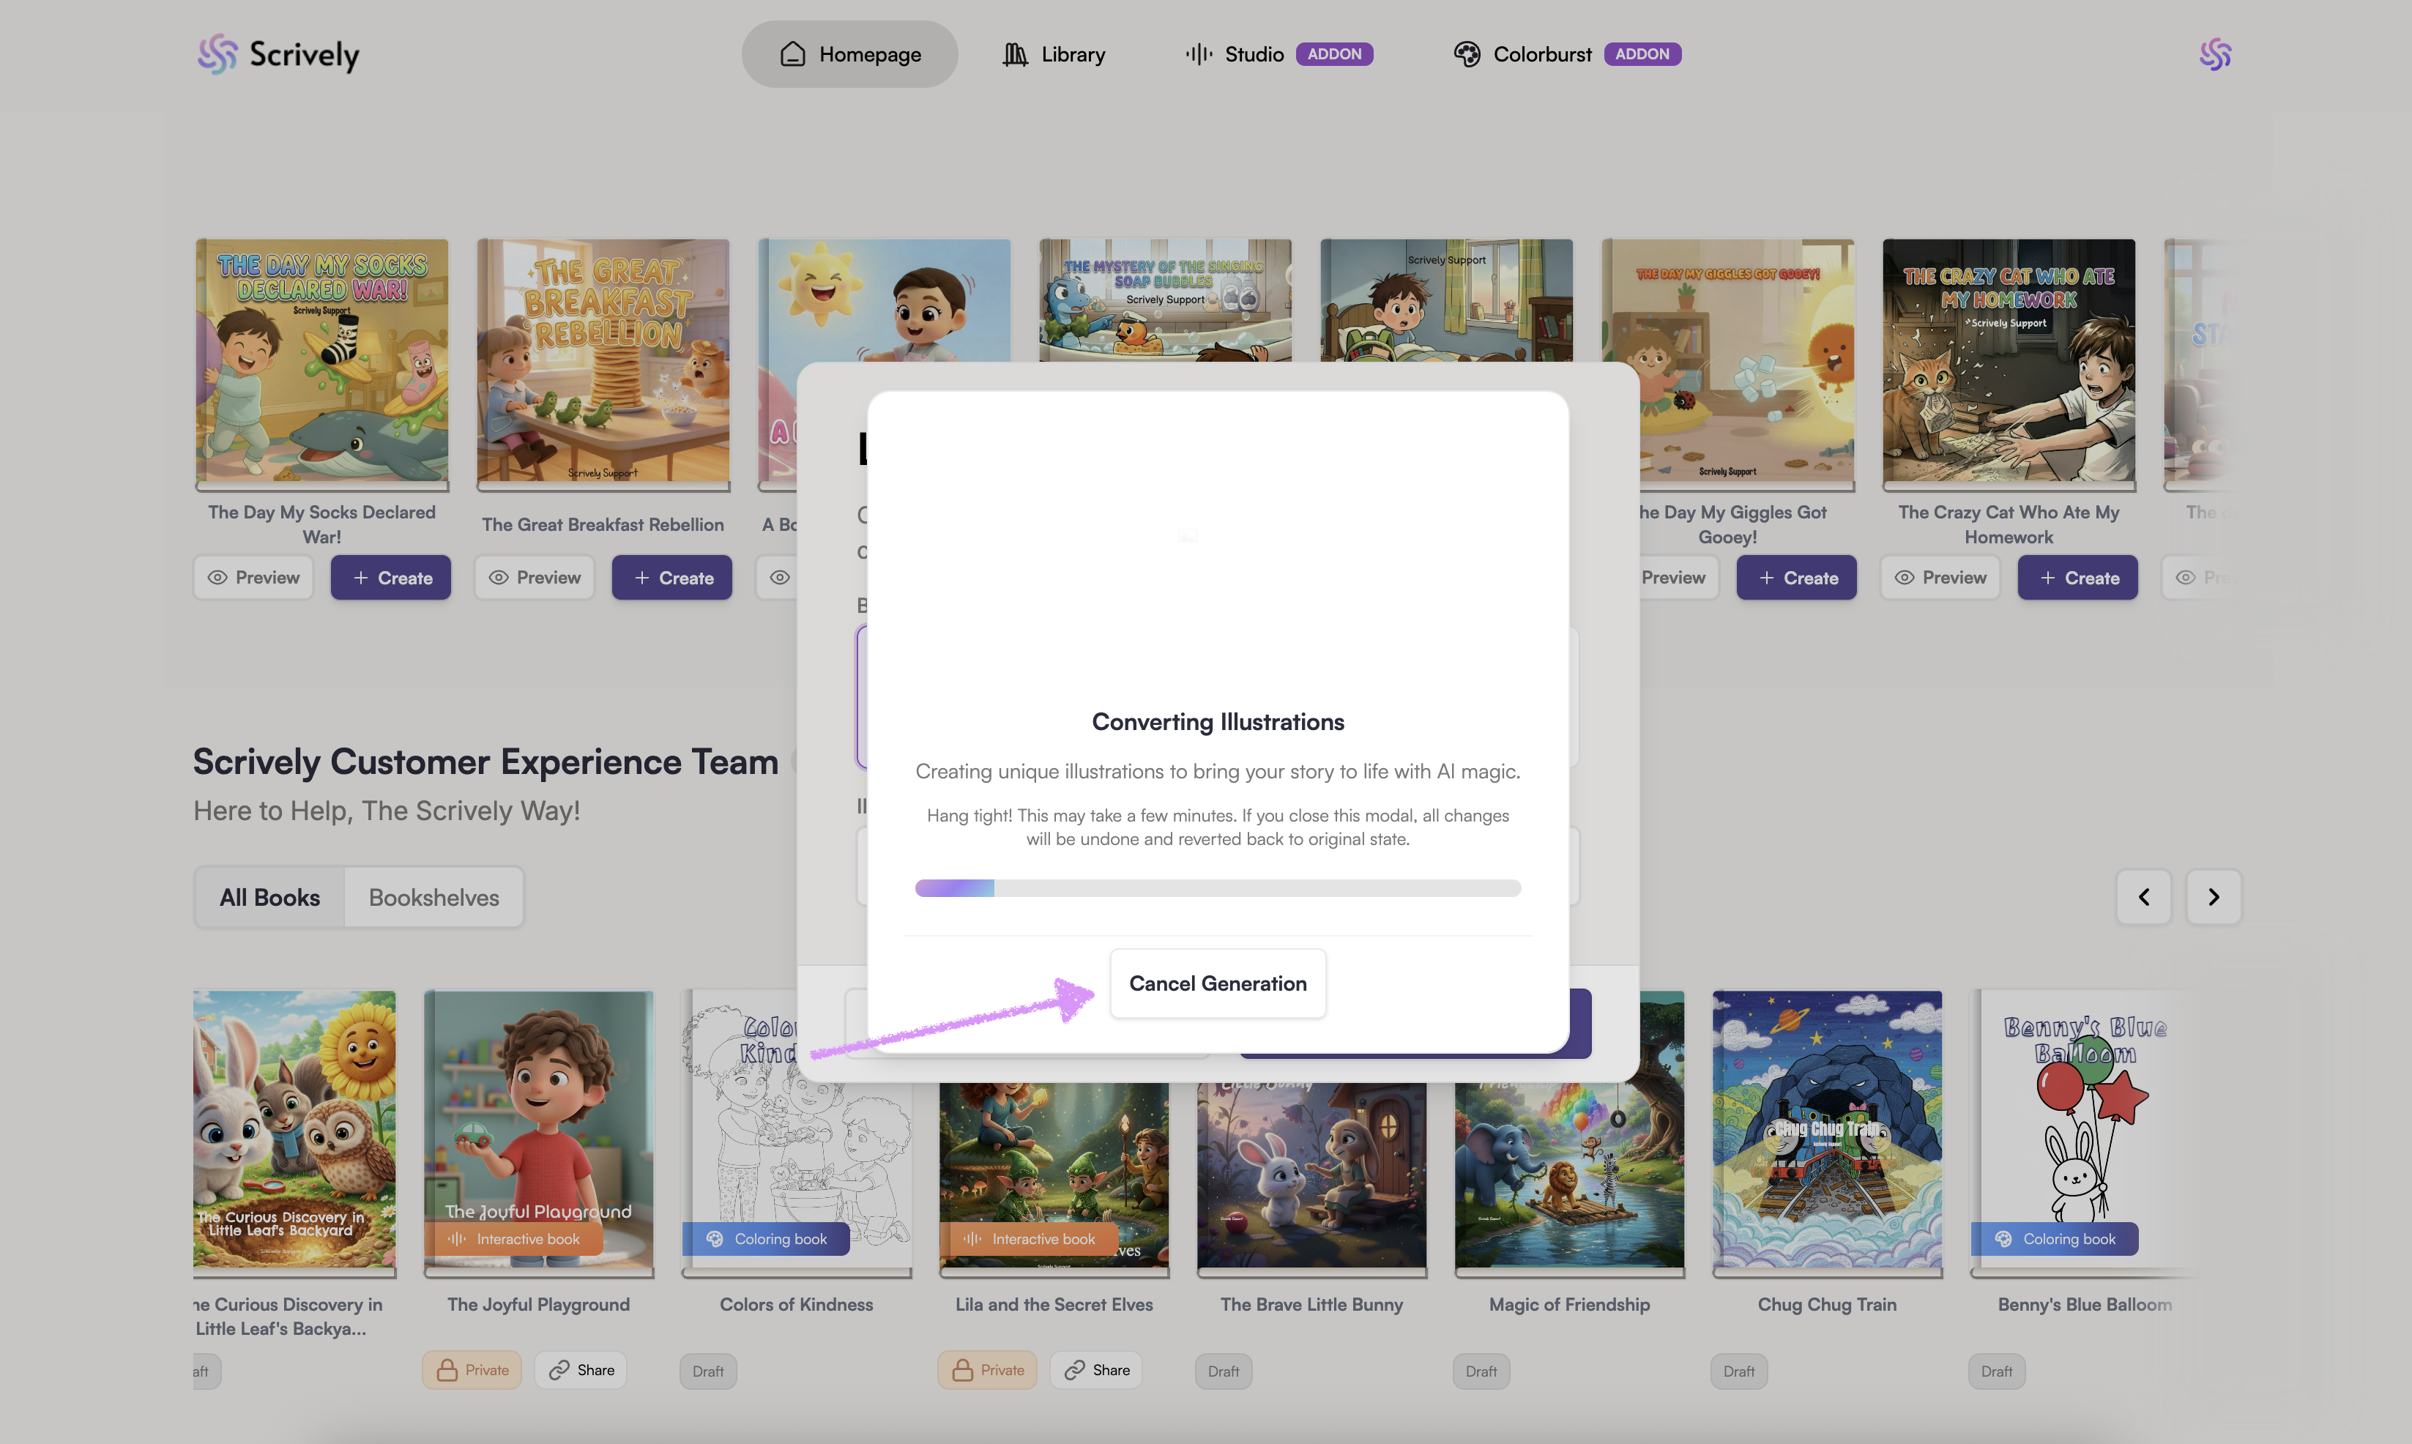Viewport: 2412px width, 1444px height.
Task: Switch to the Bookshelves tab
Action: pyautogui.click(x=434, y=897)
